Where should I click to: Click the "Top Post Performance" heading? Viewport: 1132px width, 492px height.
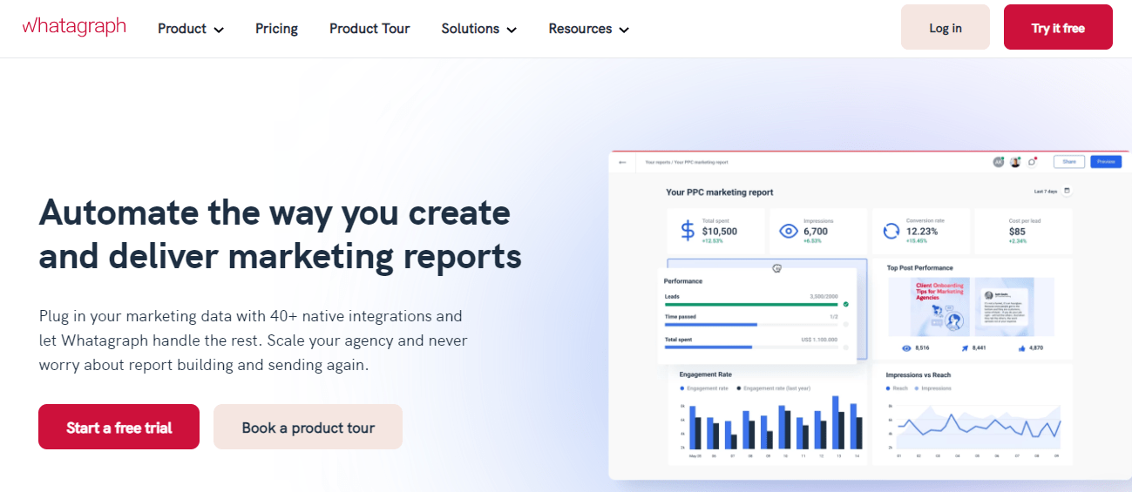[x=919, y=268]
